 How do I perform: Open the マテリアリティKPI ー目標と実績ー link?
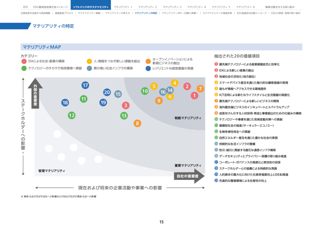[180, 13]
